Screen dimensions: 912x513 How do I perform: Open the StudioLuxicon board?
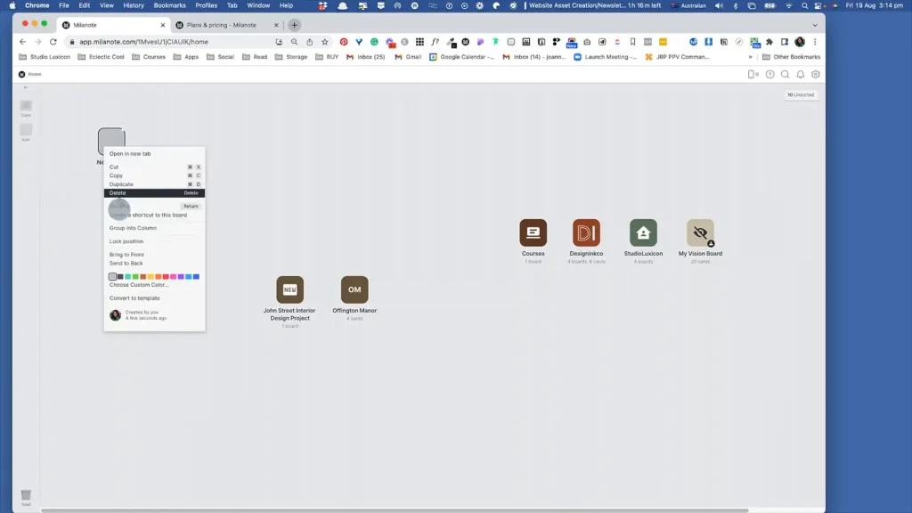643,232
